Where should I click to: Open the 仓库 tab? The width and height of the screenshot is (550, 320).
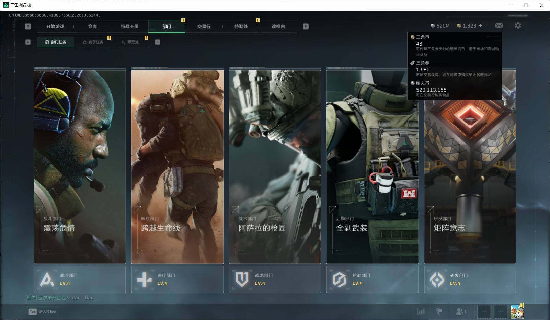pyautogui.click(x=92, y=26)
